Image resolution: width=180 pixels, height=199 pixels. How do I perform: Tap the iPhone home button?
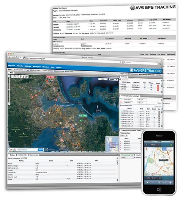pyautogui.click(x=158, y=190)
